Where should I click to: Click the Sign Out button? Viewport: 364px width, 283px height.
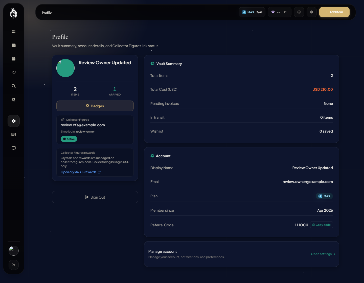point(95,197)
